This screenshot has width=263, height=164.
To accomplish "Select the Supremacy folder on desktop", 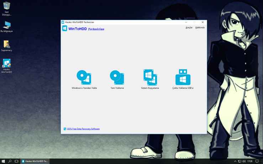I will 7,46.
